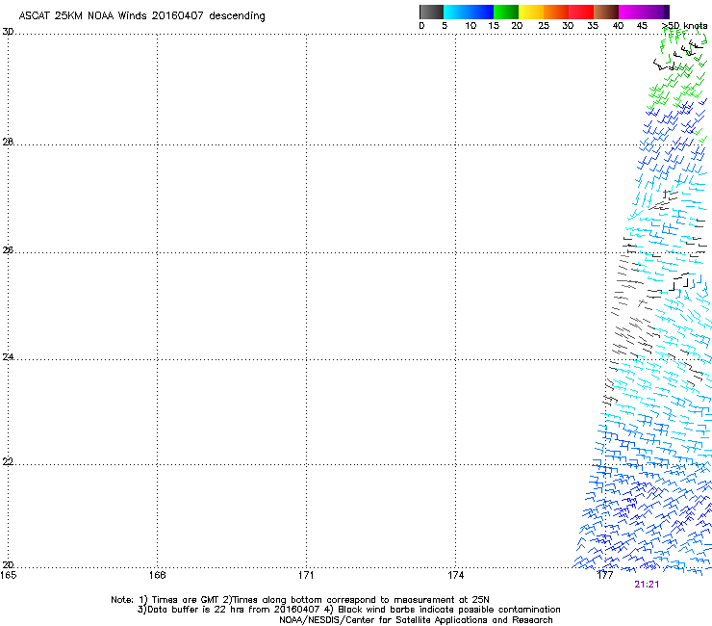Click the purple '21:21' time stamp
This screenshot has height=626, width=712.
(647, 585)
